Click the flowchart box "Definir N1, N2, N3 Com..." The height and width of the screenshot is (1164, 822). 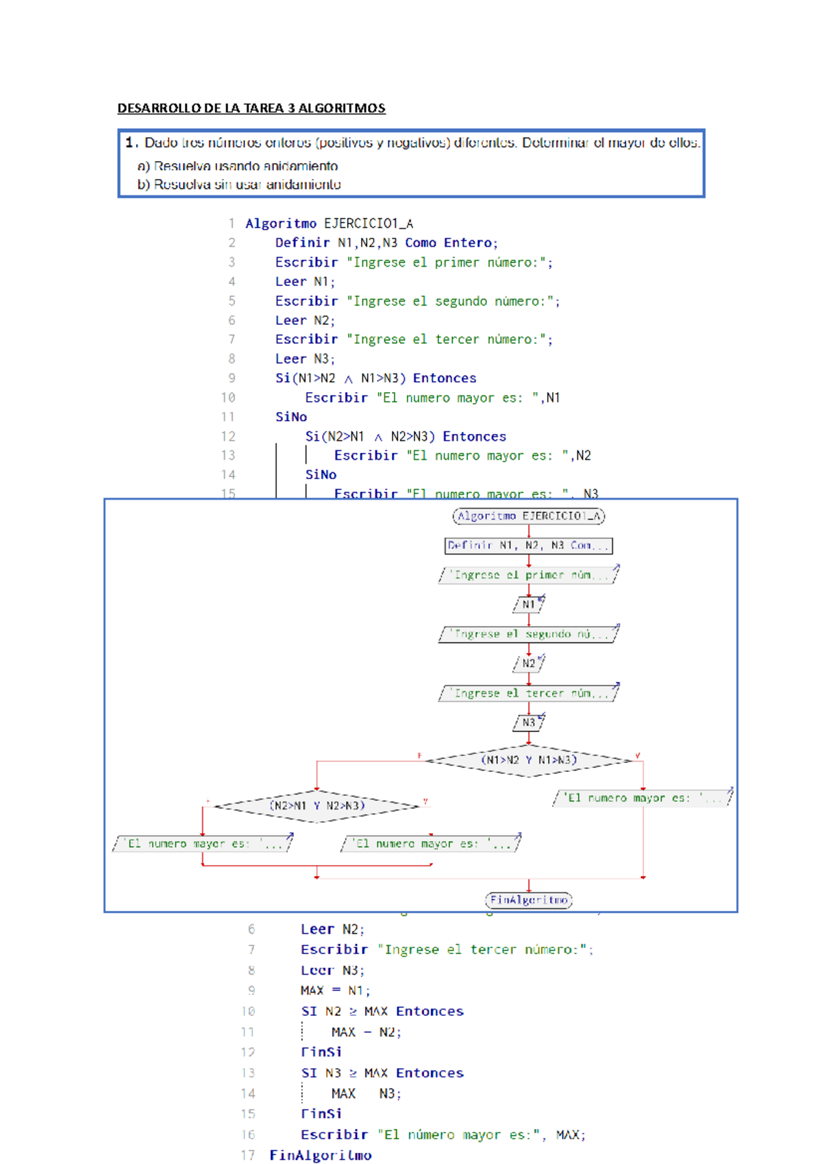(529, 546)
